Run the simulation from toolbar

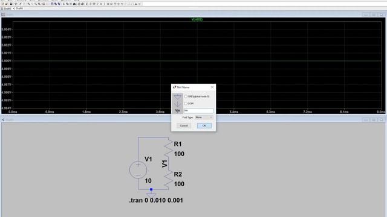coord(21,4)
